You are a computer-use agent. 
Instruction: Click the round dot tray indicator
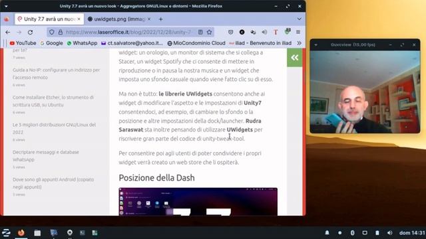click(x=339, y=232)
